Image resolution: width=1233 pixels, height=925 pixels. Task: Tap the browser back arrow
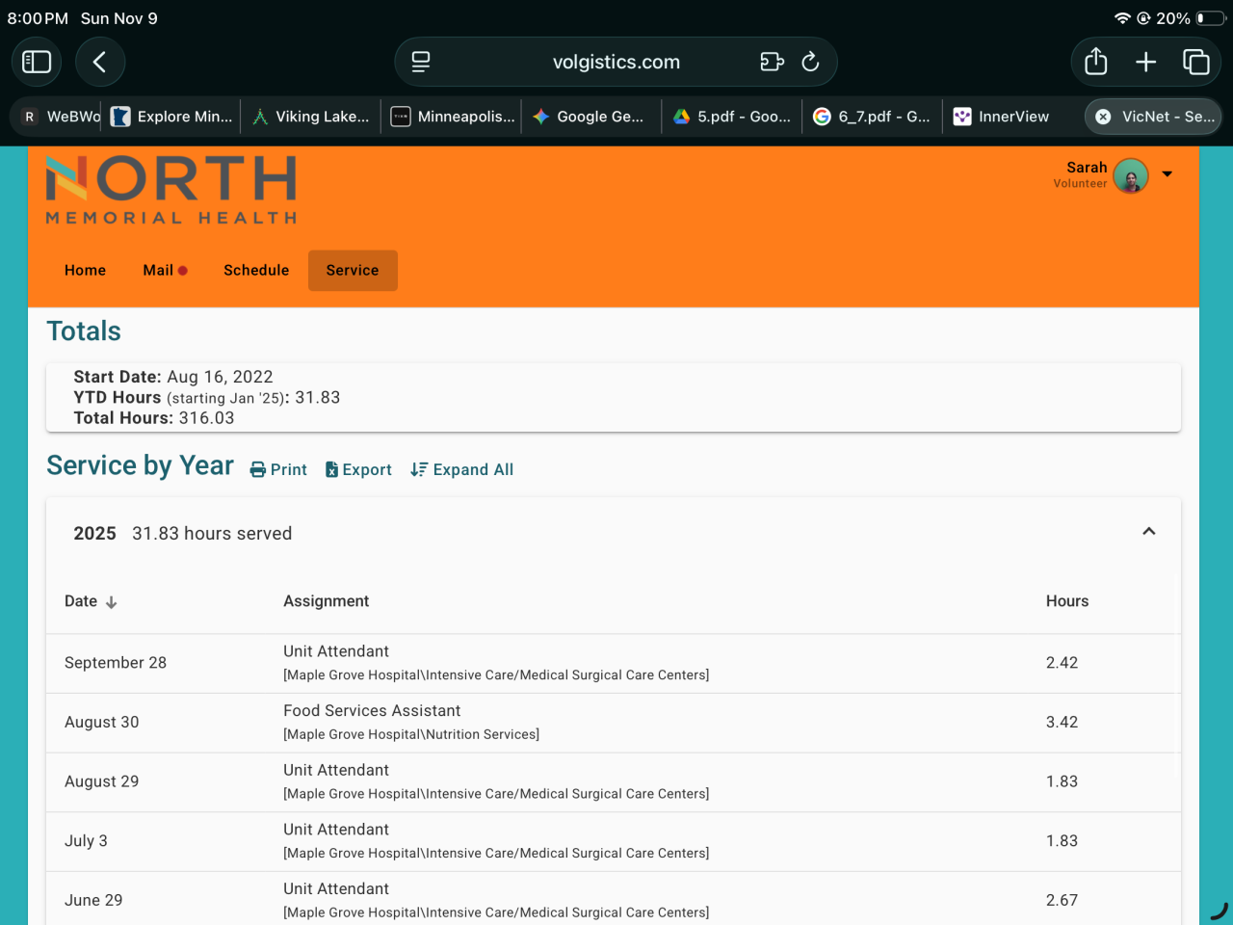coord(99,62)
